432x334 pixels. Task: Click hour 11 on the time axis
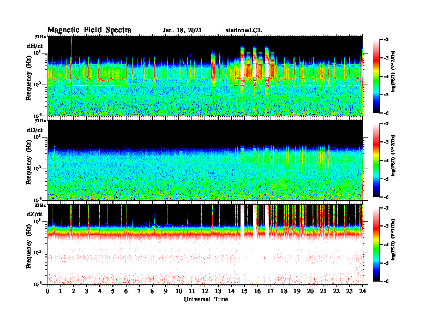click(192, 291)
